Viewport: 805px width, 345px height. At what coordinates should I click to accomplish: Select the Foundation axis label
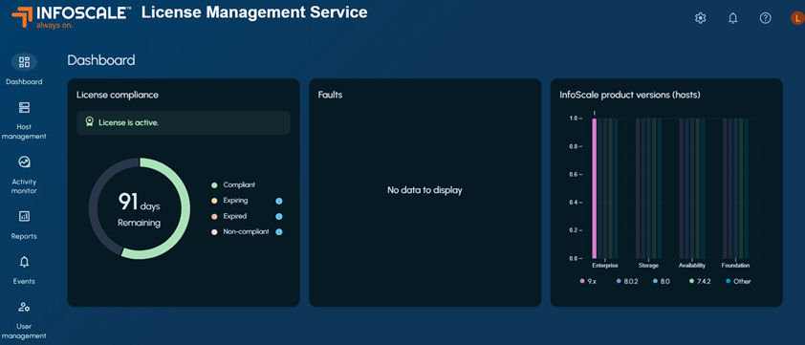point(735,266)
